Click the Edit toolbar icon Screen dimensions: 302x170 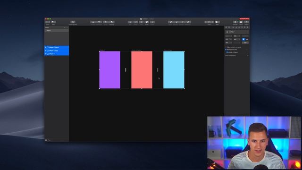click(x=130, y=22)
